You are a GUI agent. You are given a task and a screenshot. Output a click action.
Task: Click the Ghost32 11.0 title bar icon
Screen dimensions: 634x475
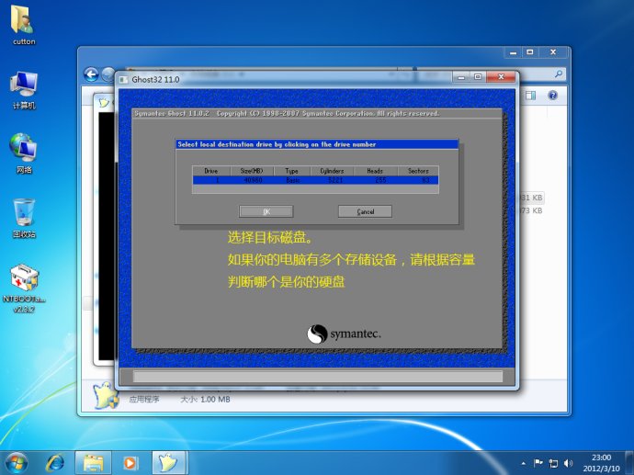click(x=123, y=80)
